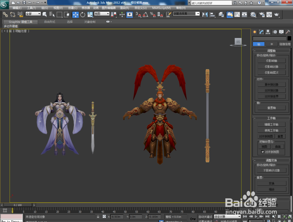
Task: Open Render Setup icon
Action: coord(262,14)
